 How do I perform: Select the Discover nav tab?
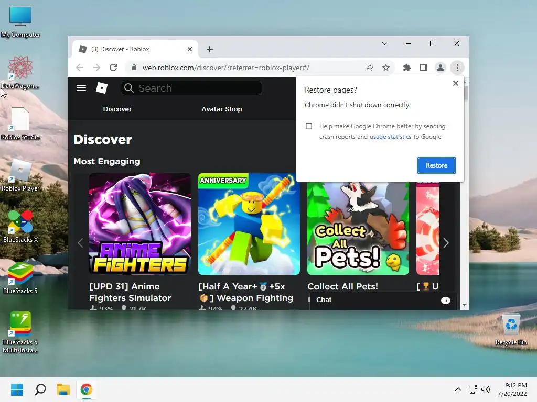pos(117,109)
